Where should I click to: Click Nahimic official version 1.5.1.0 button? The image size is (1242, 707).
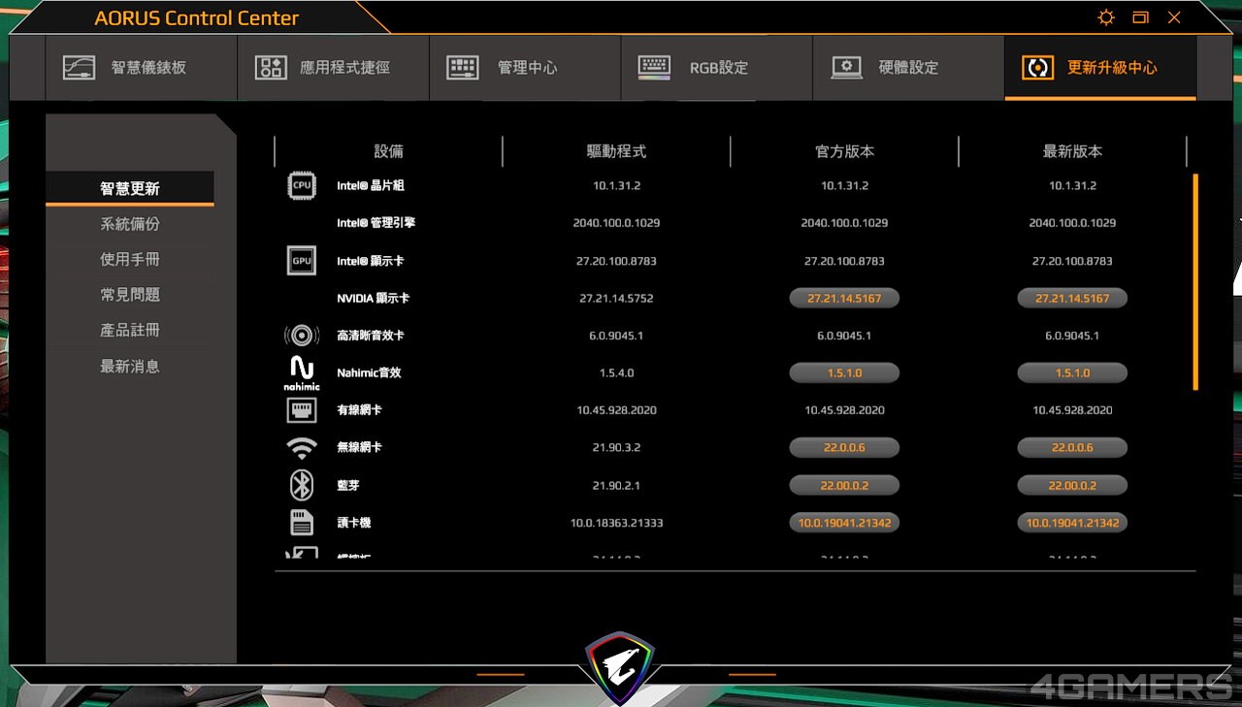coord(844,373)
